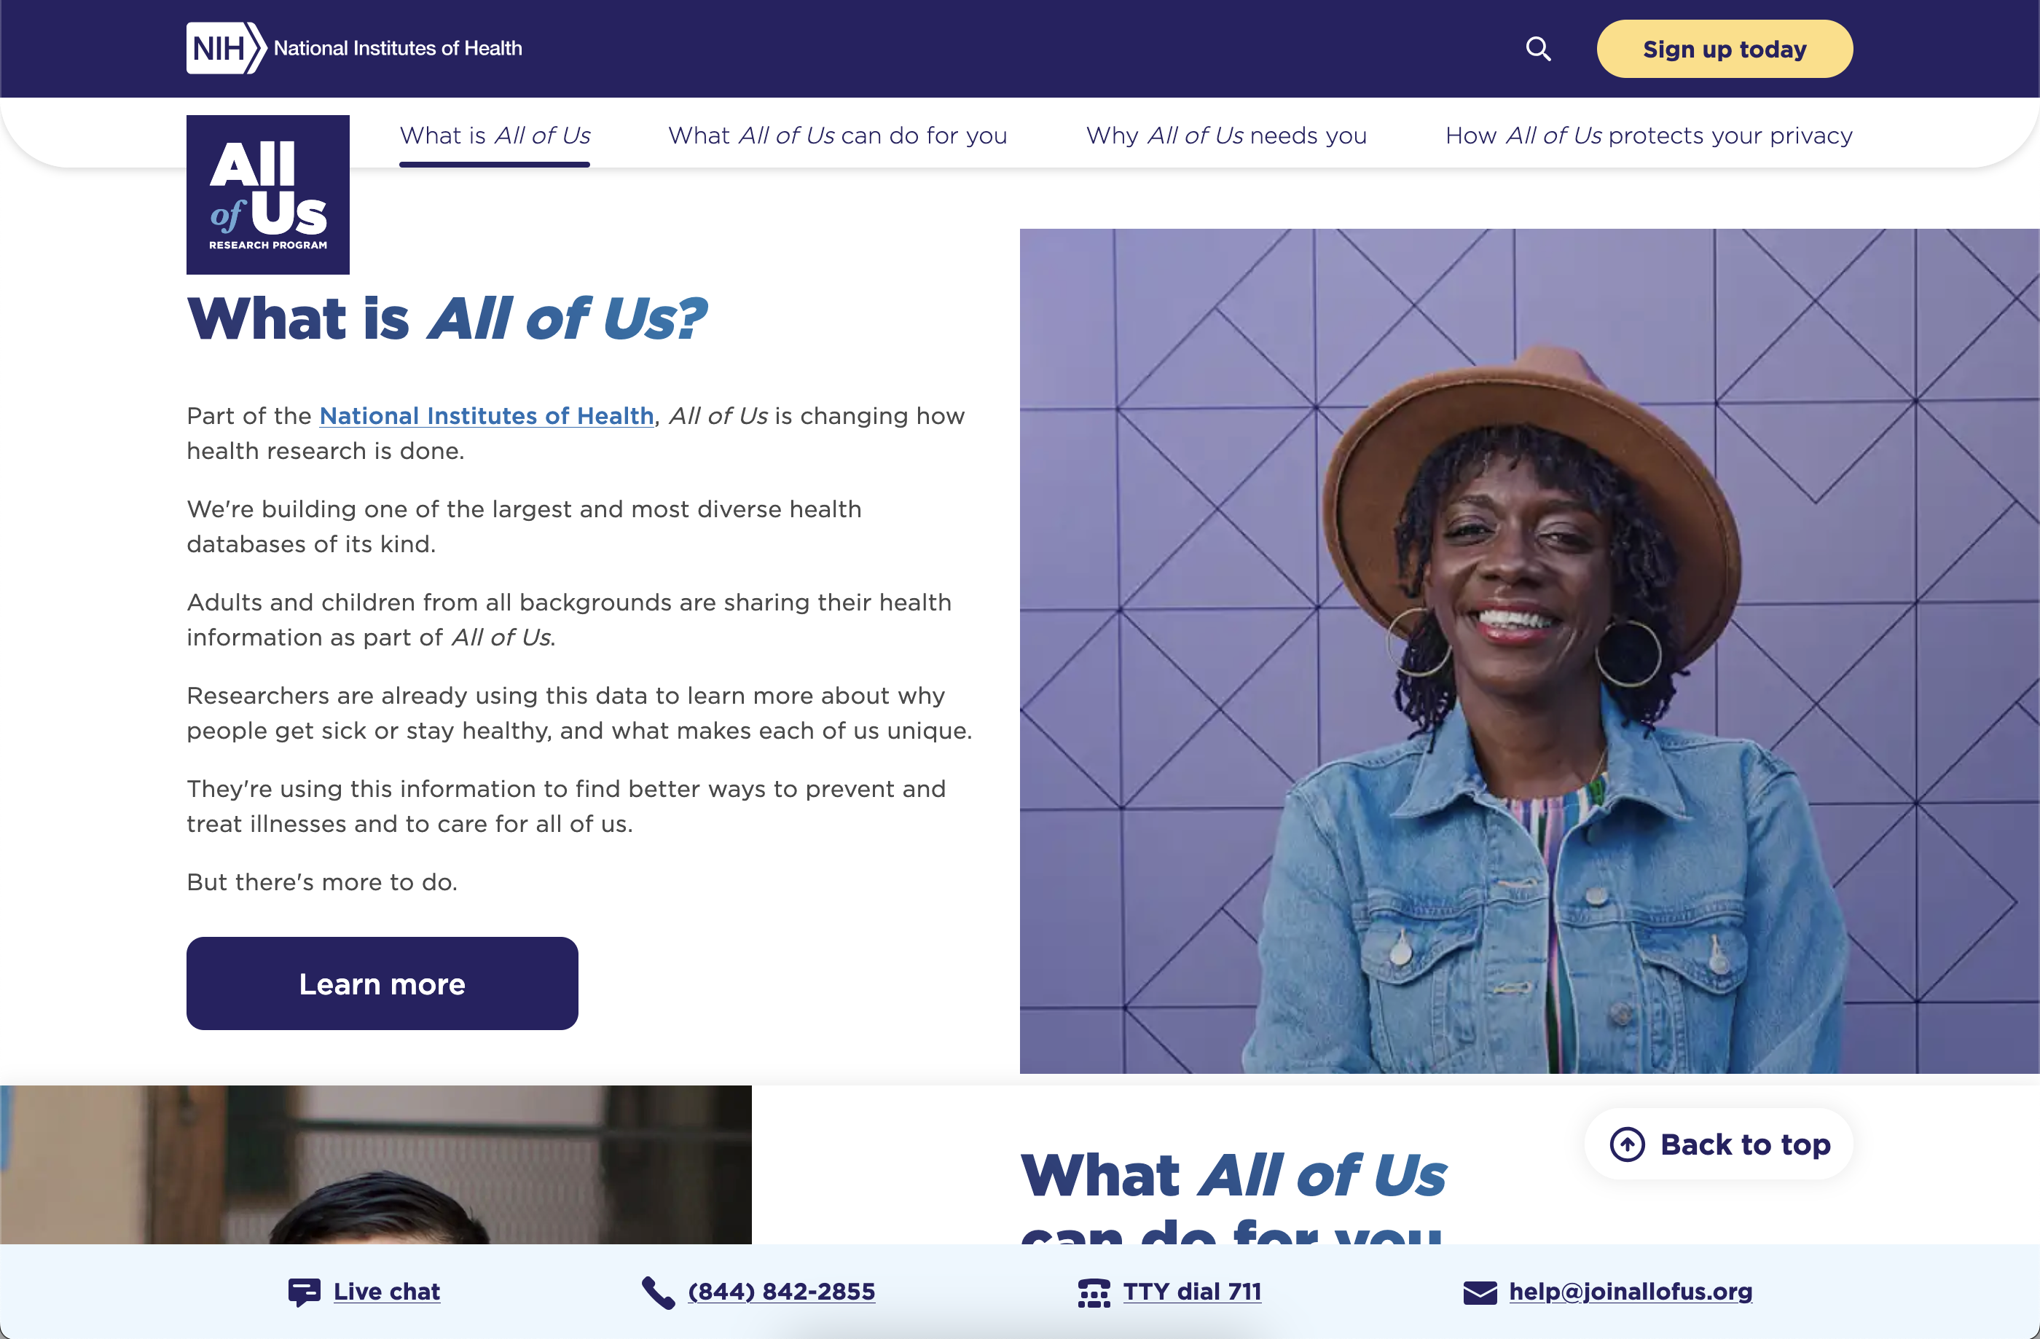This screenshot has height=1339, width=2040.
Task: Call the (844) 842-2855 number link
Action: click(x=782, y=1292)
